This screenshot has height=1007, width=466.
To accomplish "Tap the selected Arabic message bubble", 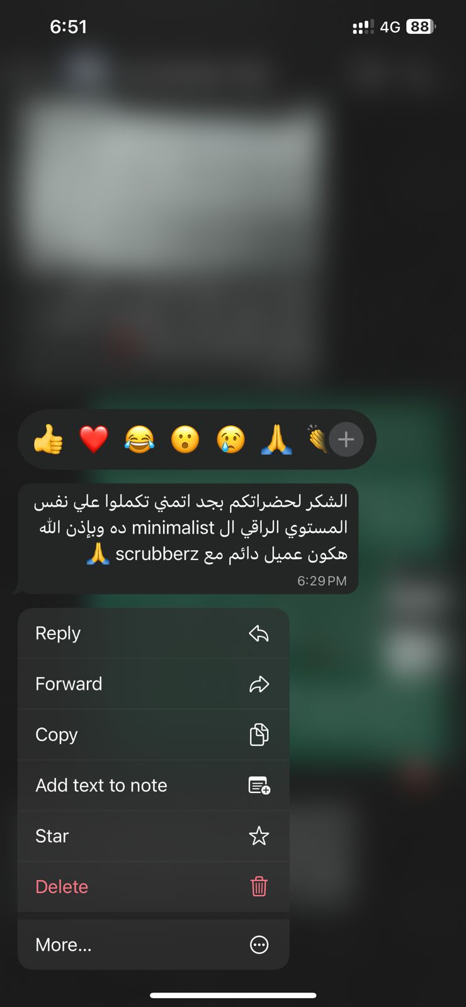I will [x=188, y=539].
